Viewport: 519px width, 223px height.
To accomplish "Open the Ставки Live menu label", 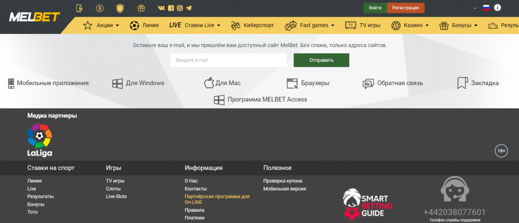I will point(199,25).
